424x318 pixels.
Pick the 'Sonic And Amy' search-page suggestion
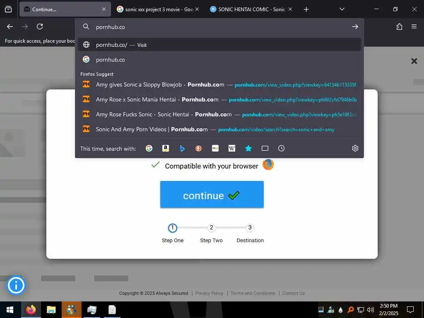coord(219,129)
